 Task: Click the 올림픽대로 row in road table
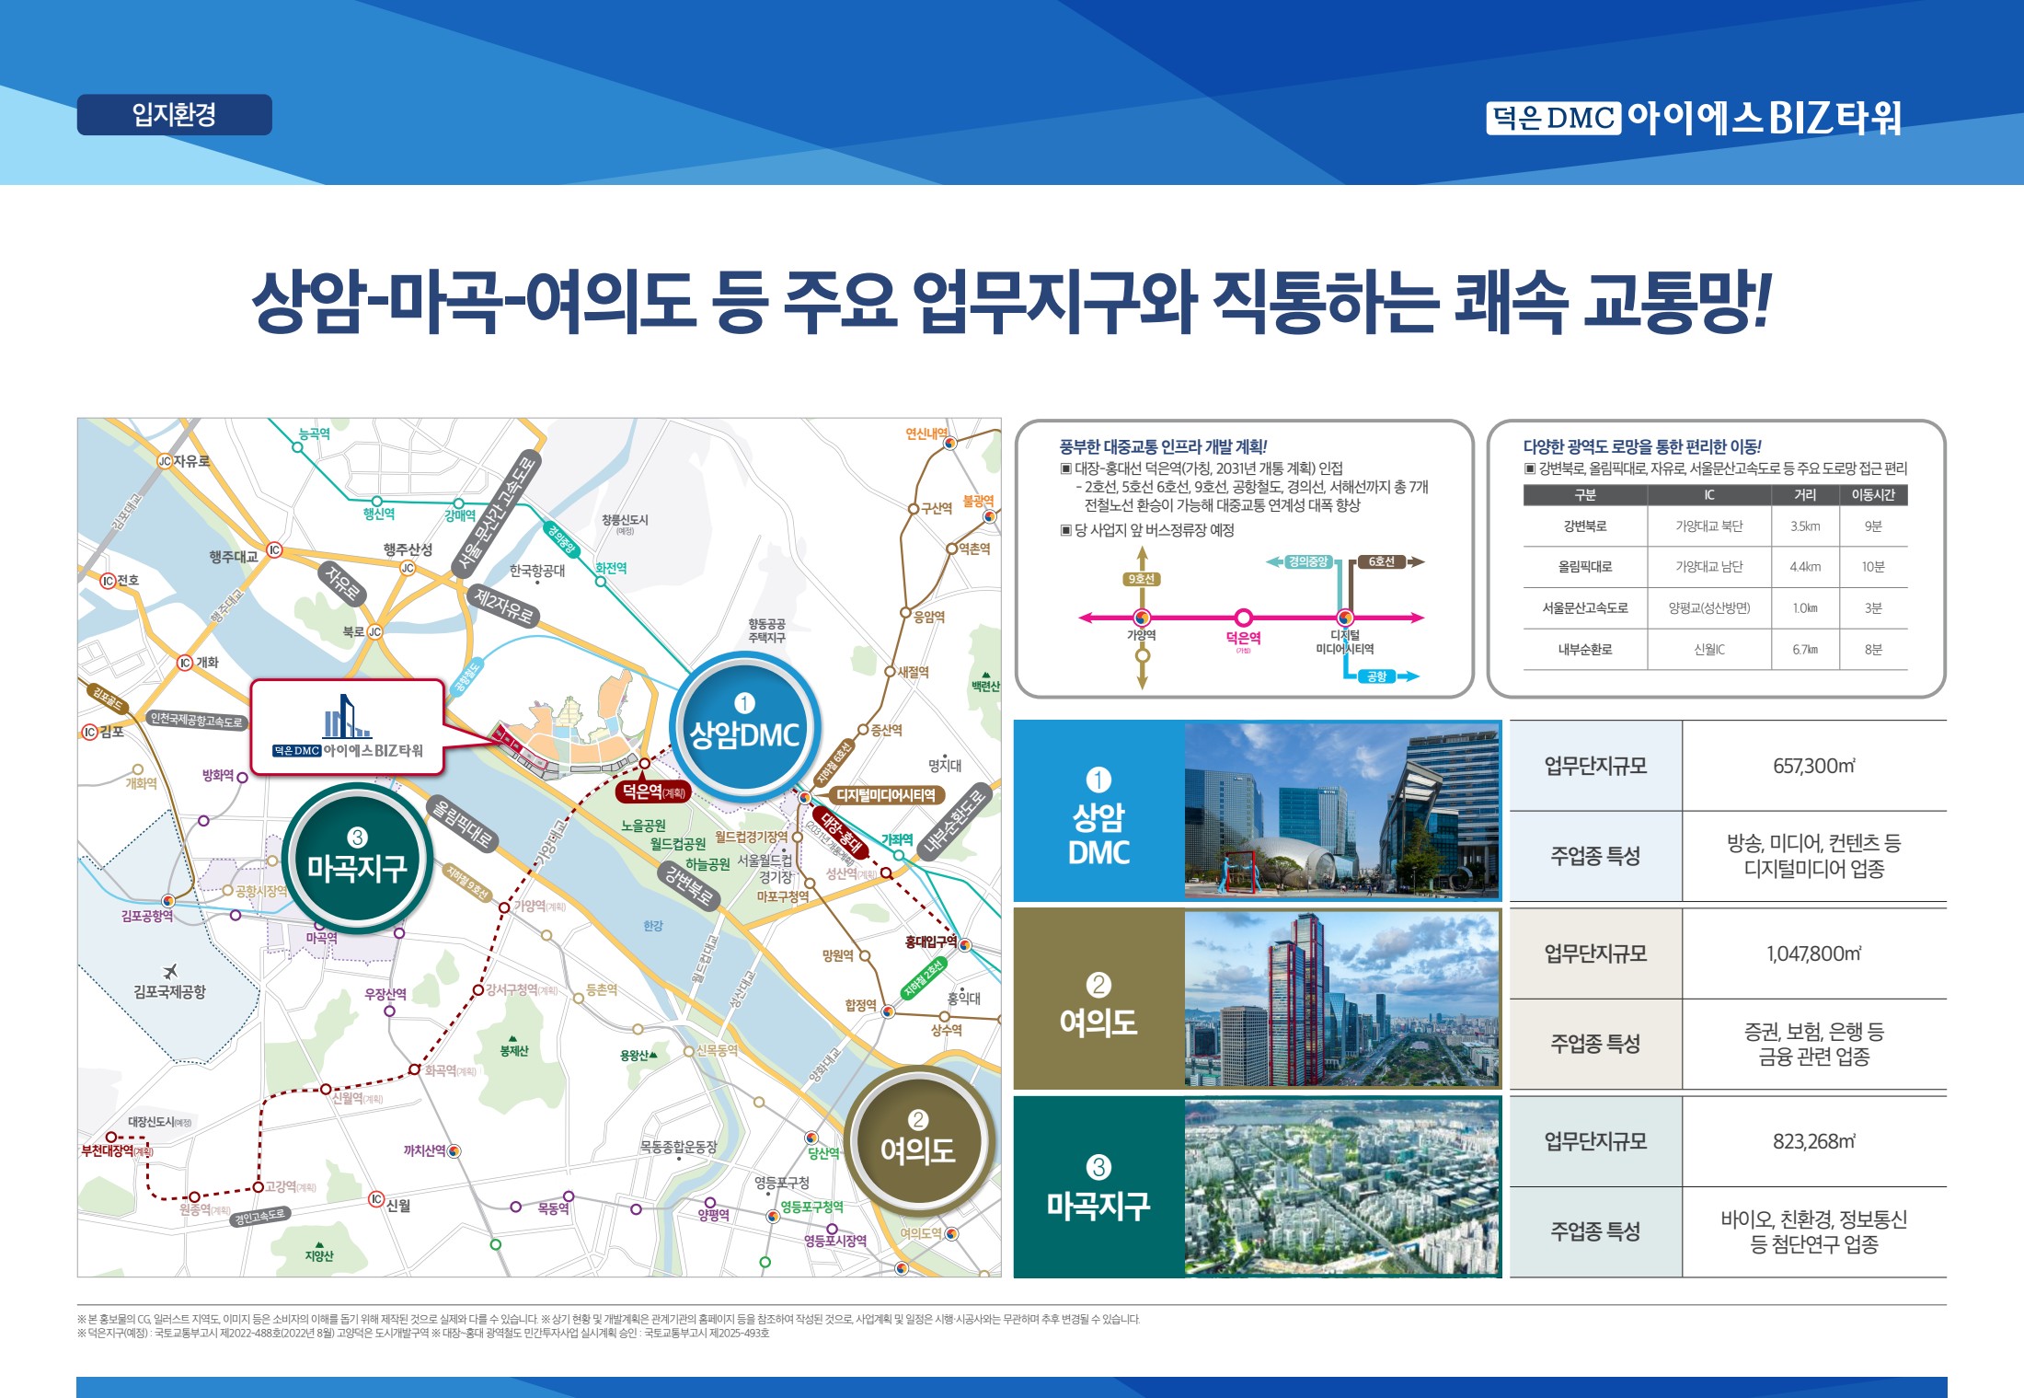(x=1716, y=567)
